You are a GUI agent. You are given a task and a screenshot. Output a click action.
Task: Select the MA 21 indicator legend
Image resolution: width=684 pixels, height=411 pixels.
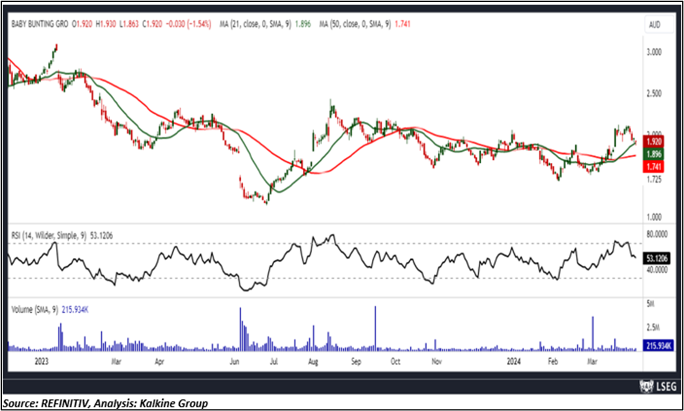266,24
